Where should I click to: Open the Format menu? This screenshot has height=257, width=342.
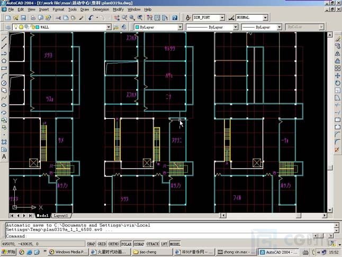pos(58,10)
